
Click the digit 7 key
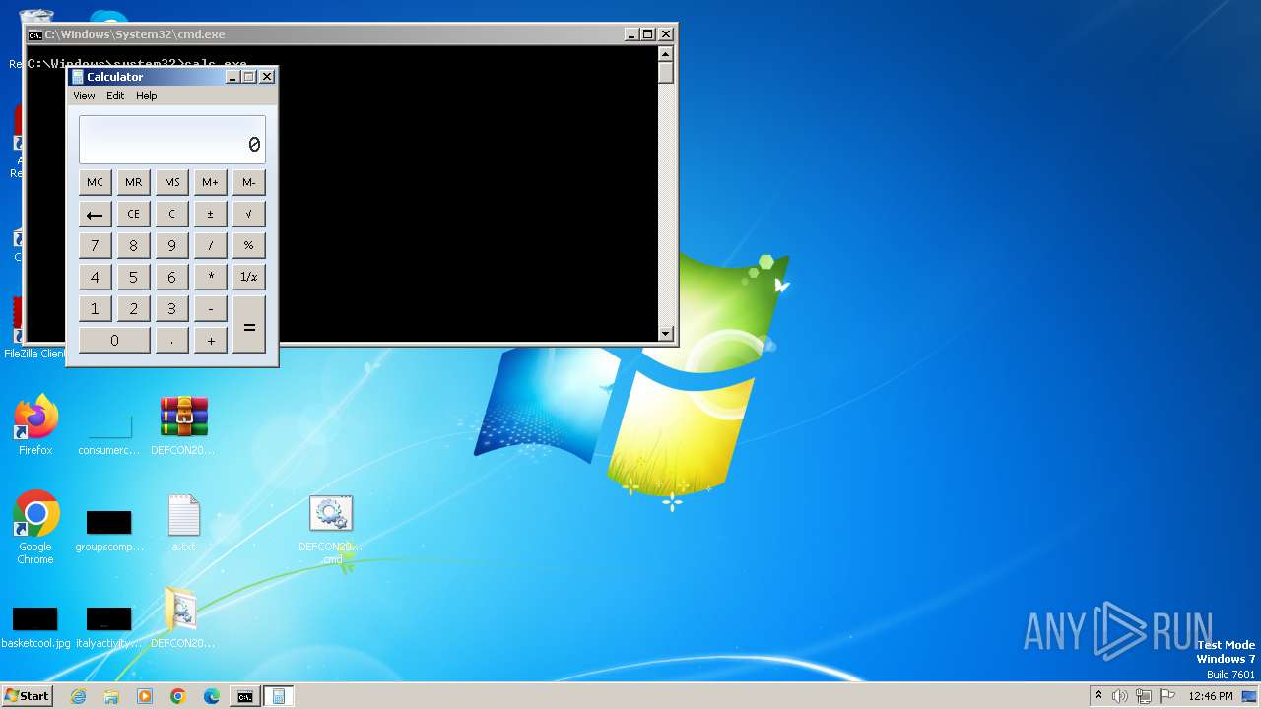(x=95, y=245)
